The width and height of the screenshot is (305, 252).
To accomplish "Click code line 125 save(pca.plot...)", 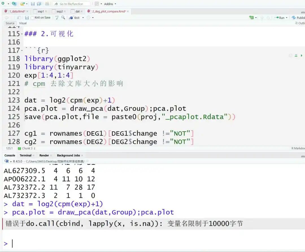I will (x=130, y=117).
